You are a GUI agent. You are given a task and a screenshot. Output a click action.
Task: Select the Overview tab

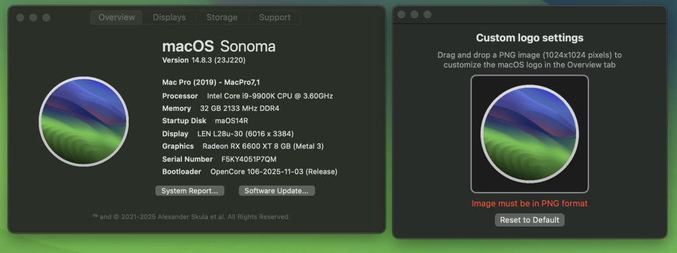point(116,18)
